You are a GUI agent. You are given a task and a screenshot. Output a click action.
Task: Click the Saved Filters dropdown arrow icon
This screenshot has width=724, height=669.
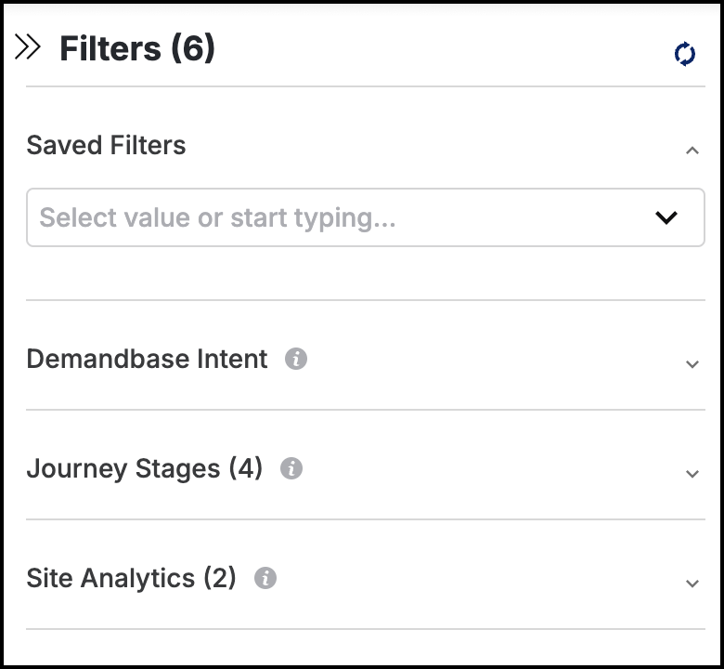(666, 217)
